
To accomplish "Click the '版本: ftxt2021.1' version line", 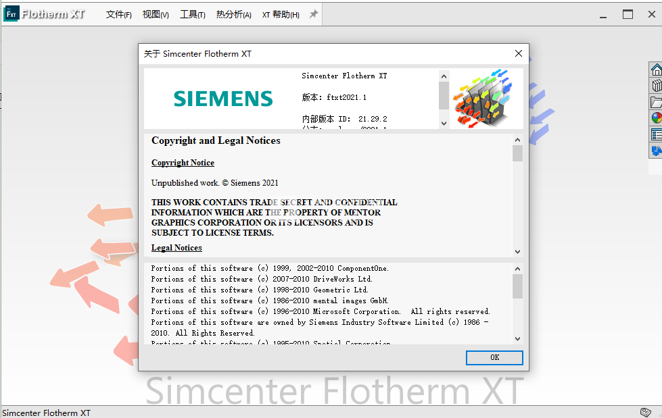I will [x=334, y=97].
